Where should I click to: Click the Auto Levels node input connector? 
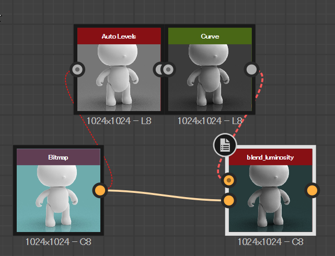77,69
